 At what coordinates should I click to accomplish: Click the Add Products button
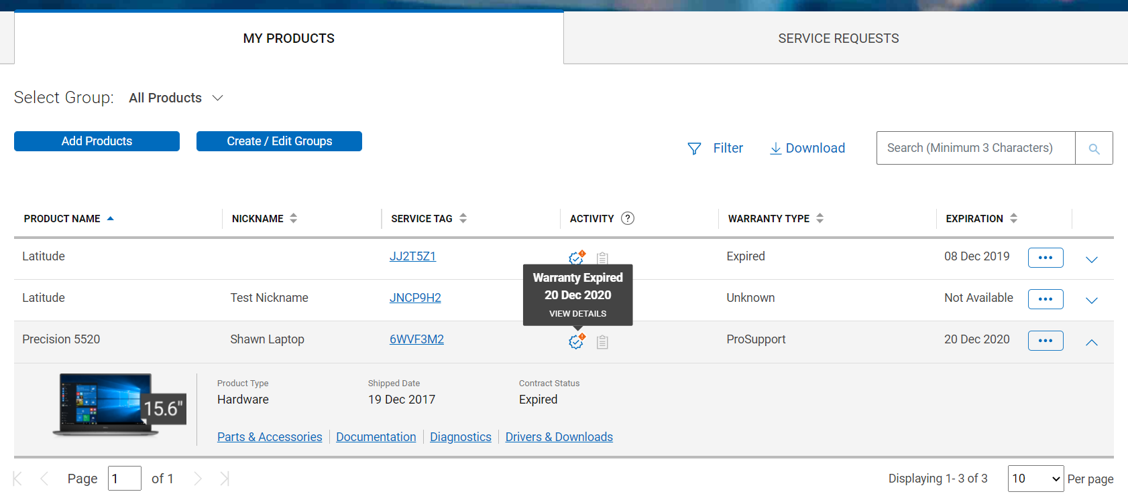[x=97, y=141]
